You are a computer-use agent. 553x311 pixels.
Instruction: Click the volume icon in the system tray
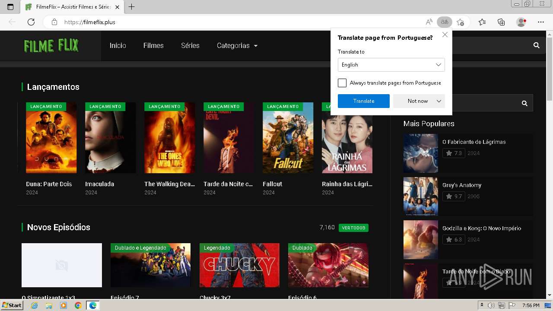492,305
